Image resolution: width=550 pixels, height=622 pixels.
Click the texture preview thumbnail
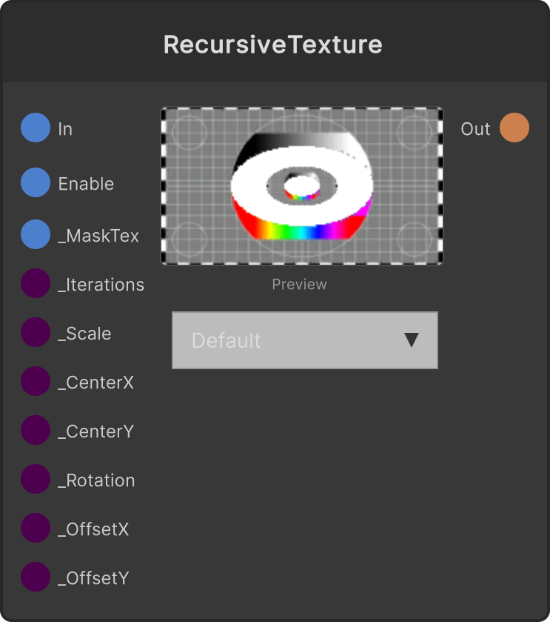pyautogui.click(x=302, y=185)
